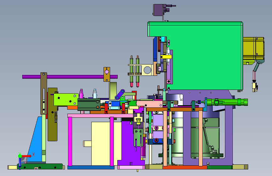Pick the left olive spring pin with the red tip

[x=132, y=71]
